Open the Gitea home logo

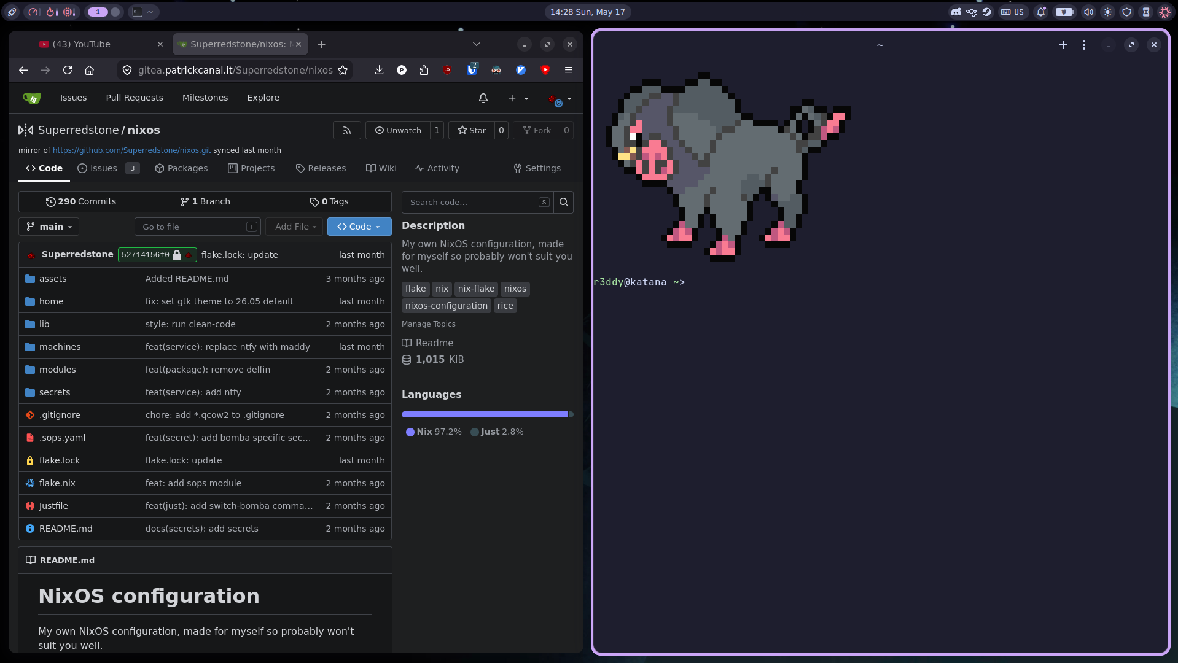click(x=31, y=98)
